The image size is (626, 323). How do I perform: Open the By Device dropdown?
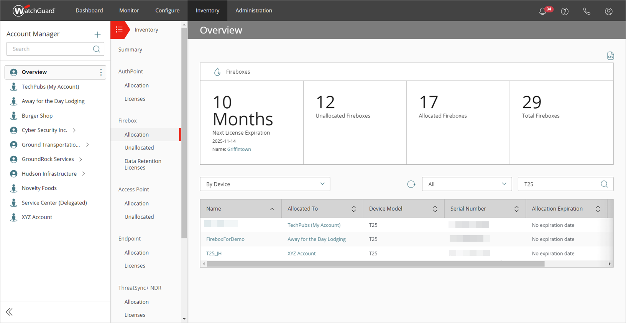pos(265,184)
